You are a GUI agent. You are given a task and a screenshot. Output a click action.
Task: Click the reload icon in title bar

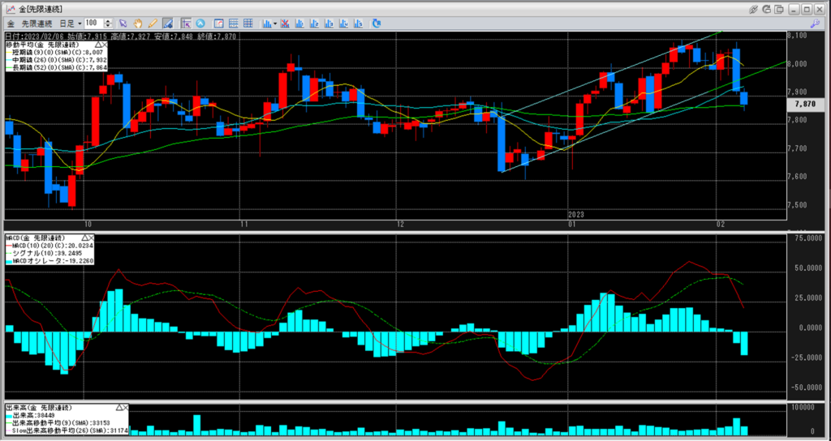(x=769, y=8)
